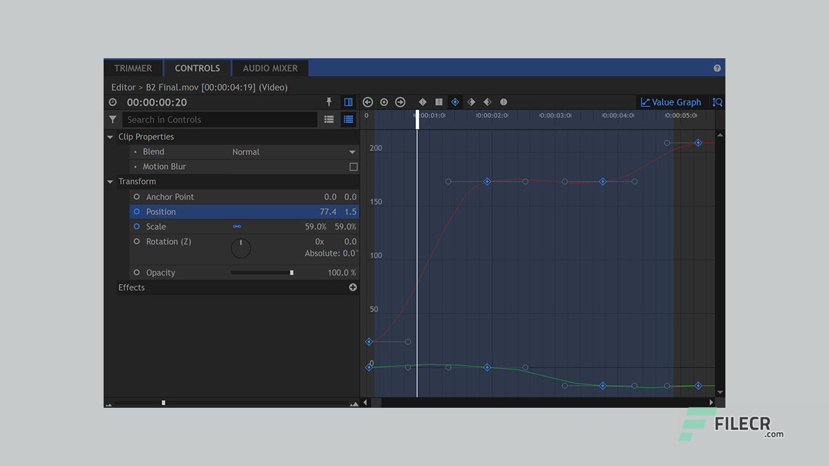Click the Opacity slider handle
Viewport: 829px width, 466px height.
pyautogui.click(x=291, y=272)
